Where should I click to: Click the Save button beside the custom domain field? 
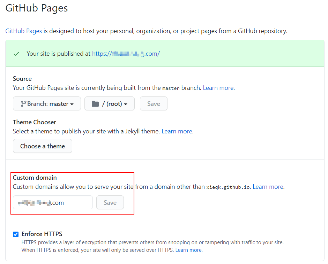click(x=110, y=202)
